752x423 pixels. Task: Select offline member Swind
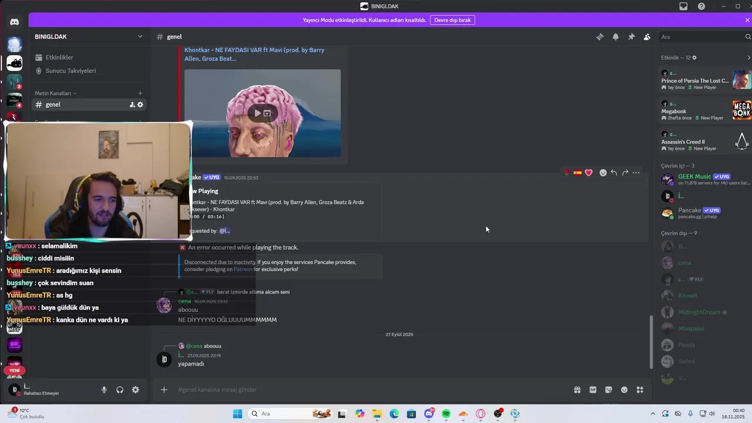tap(705, 361)
